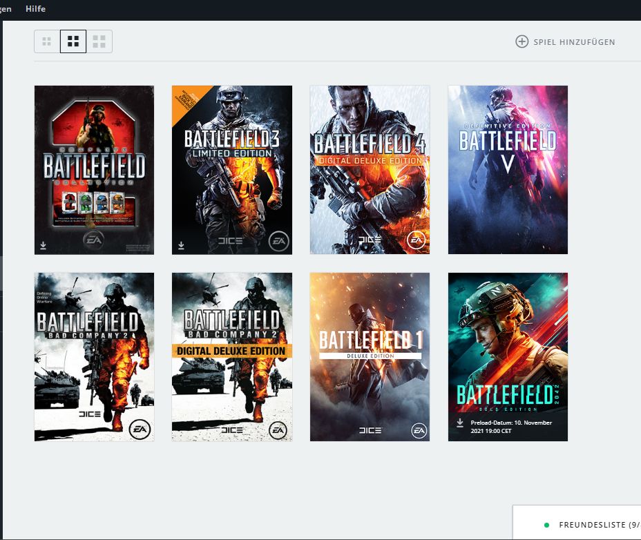Open the Hilfe menu
Image resolution: width=641 pixels, height=540 pixels.
(35, 8)
